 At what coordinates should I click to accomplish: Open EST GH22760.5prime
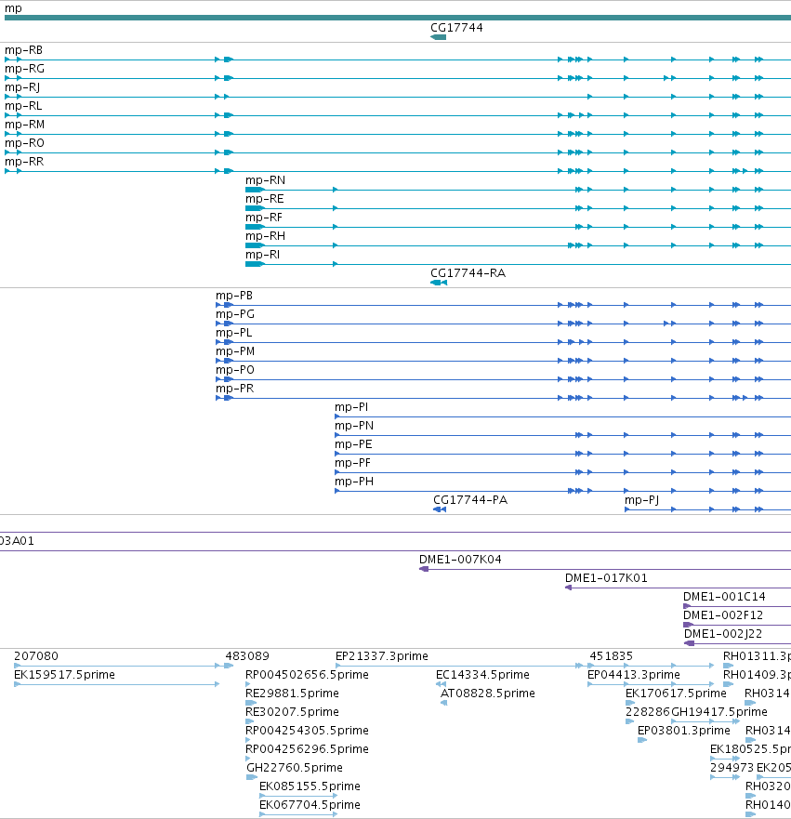point(295,768)
